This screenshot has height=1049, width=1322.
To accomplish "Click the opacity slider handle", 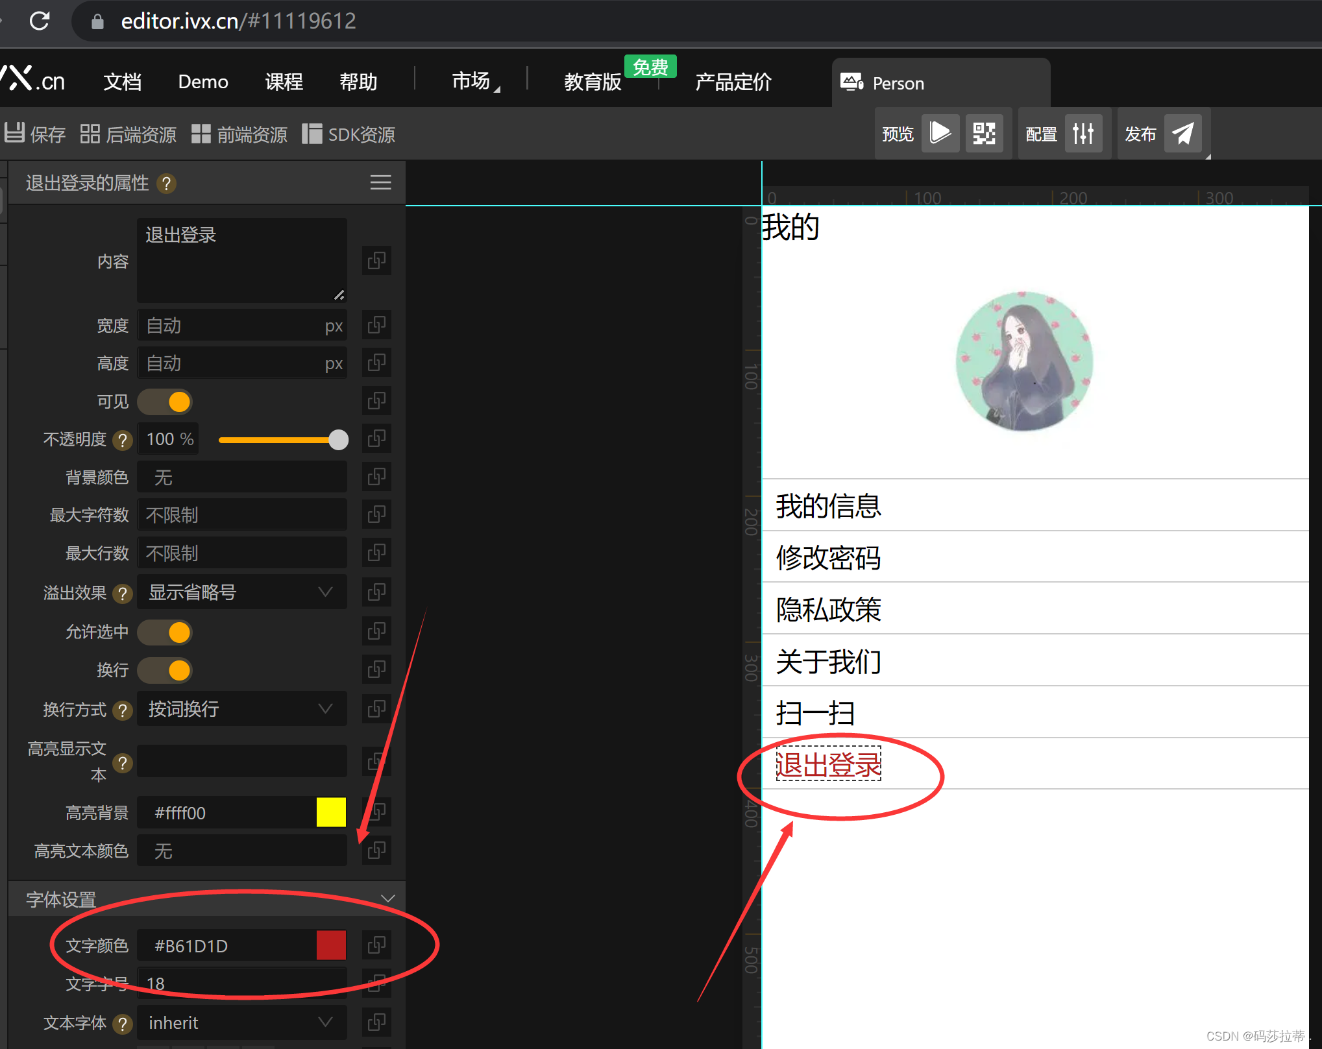I will [x=338, y=440].
